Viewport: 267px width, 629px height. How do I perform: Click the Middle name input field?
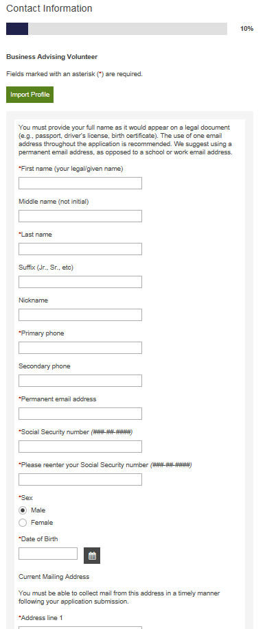click(x=80, y=216)
